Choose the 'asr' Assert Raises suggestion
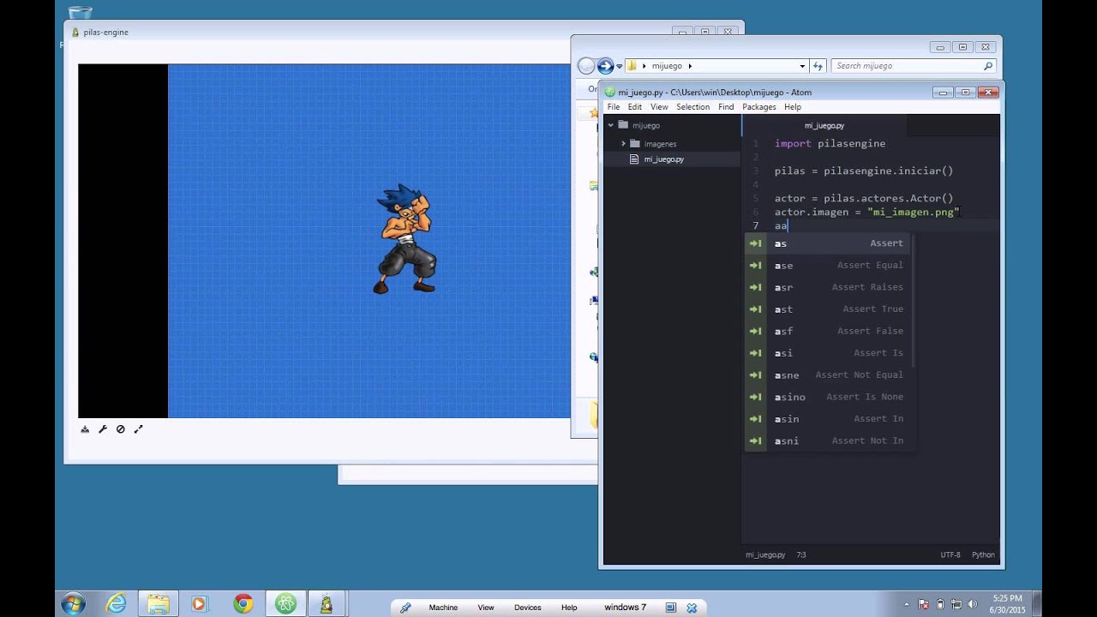Viewport: 1097px width, 617px height. (x=829, y=287)
